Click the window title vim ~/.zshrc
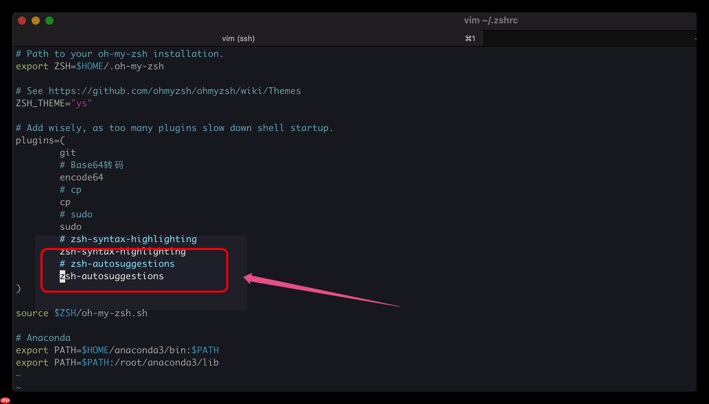The width and height of the screenshot is (709, 404). pos(491,20)
